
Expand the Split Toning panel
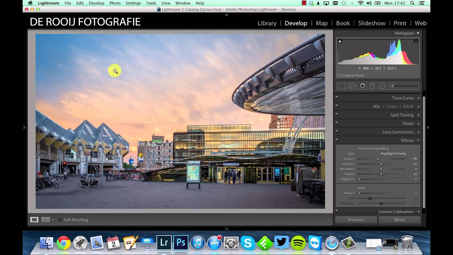click(418, 115)
